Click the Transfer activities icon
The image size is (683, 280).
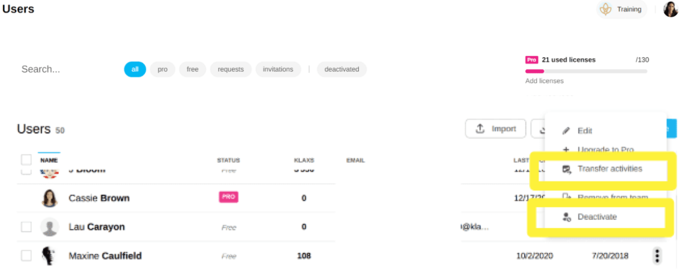567,169
